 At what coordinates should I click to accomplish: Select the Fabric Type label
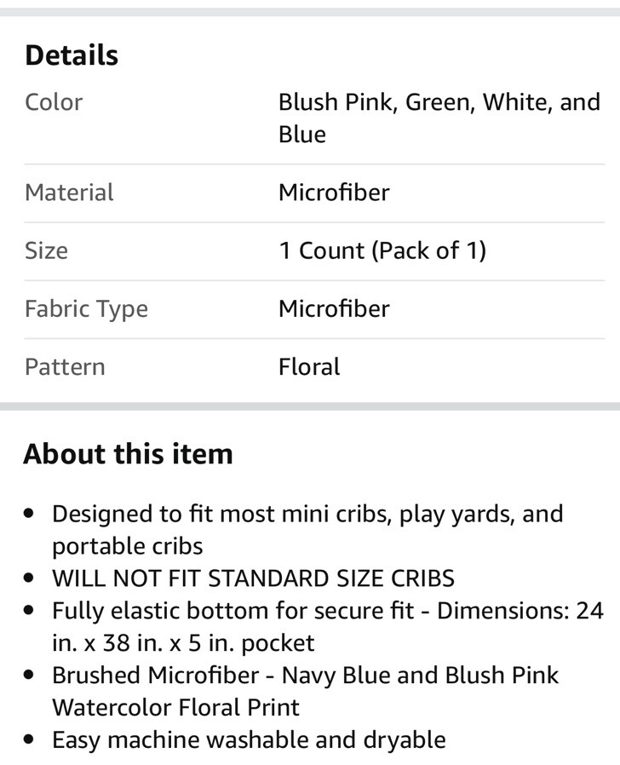click(x=86, y=308)
